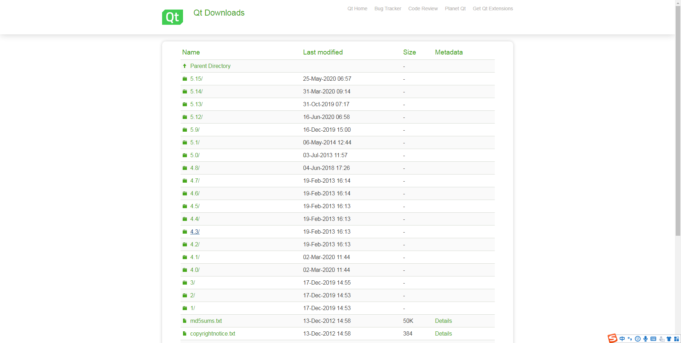Click the Sogou account user icon

tap(661, 339)
